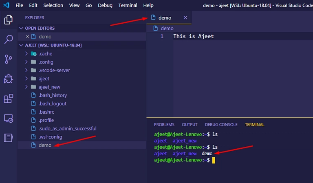Collapse the Open Editors section
Screen dimensions: 313x183
click(21, 28)
